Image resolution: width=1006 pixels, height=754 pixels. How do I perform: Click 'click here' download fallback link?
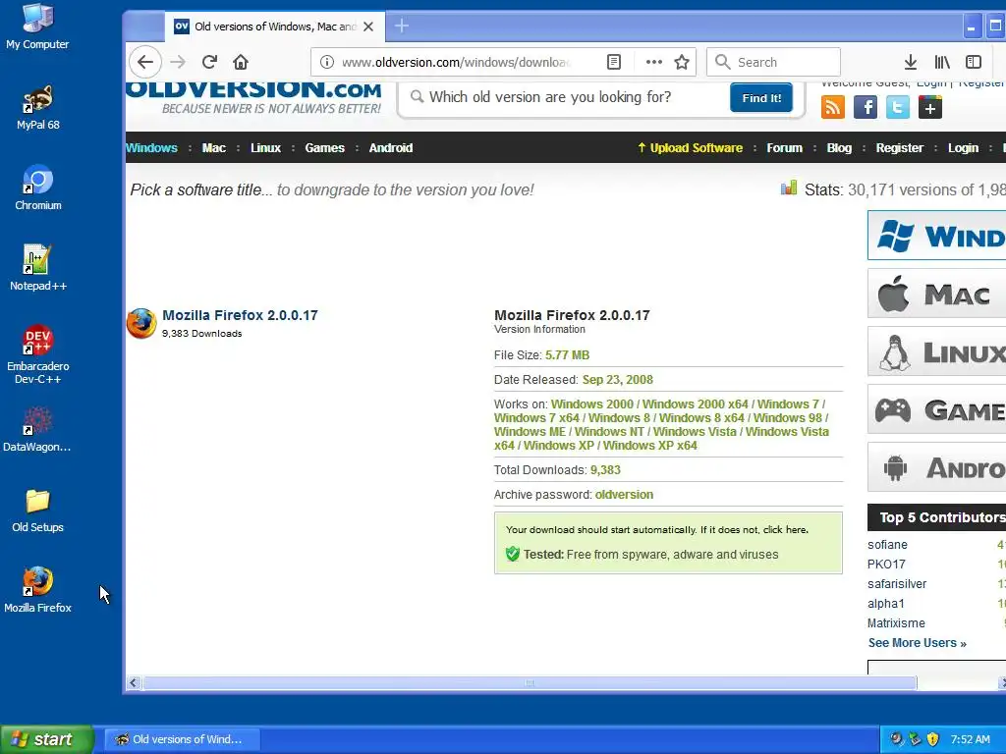[785, 529]
